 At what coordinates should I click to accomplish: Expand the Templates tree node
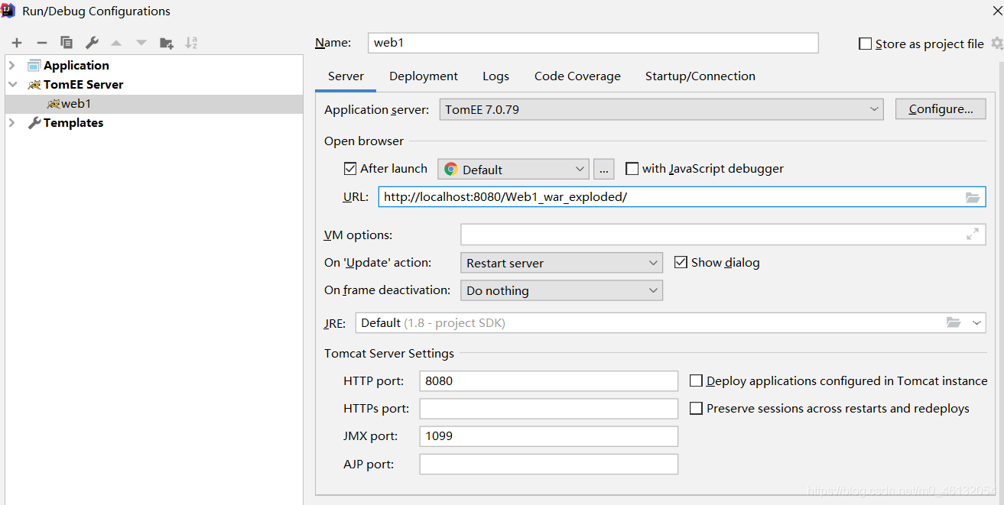click(x=12, y=122)
